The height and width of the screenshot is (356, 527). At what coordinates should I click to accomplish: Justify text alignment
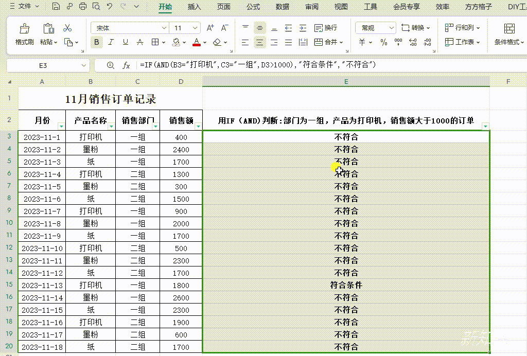pos(288,42)
